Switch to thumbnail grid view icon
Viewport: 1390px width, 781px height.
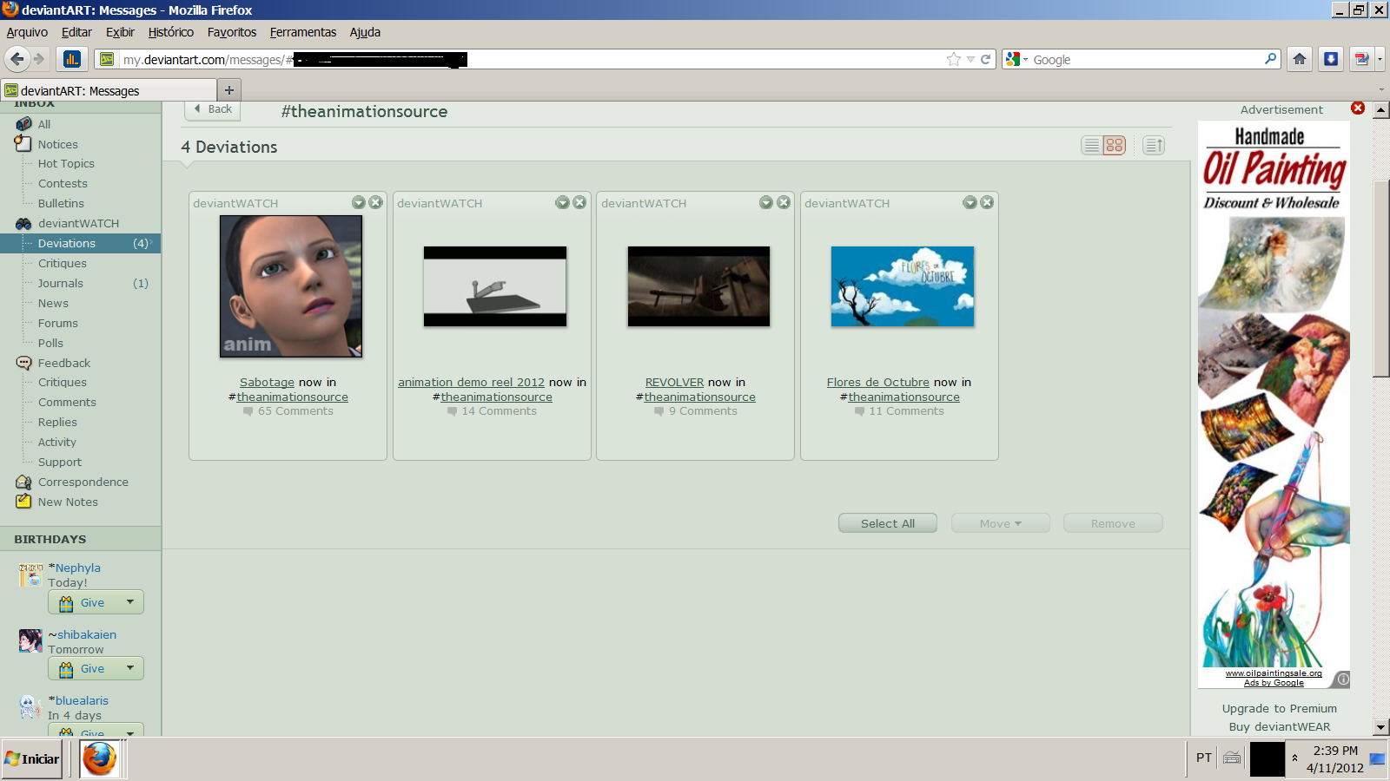click(1115, 146)
